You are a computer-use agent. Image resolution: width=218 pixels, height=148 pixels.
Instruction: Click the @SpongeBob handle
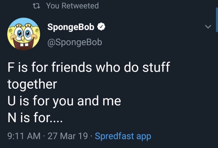pyautogui.click(x=75, y=42)
